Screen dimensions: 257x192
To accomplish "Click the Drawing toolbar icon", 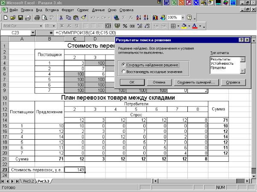I will 163,17.
